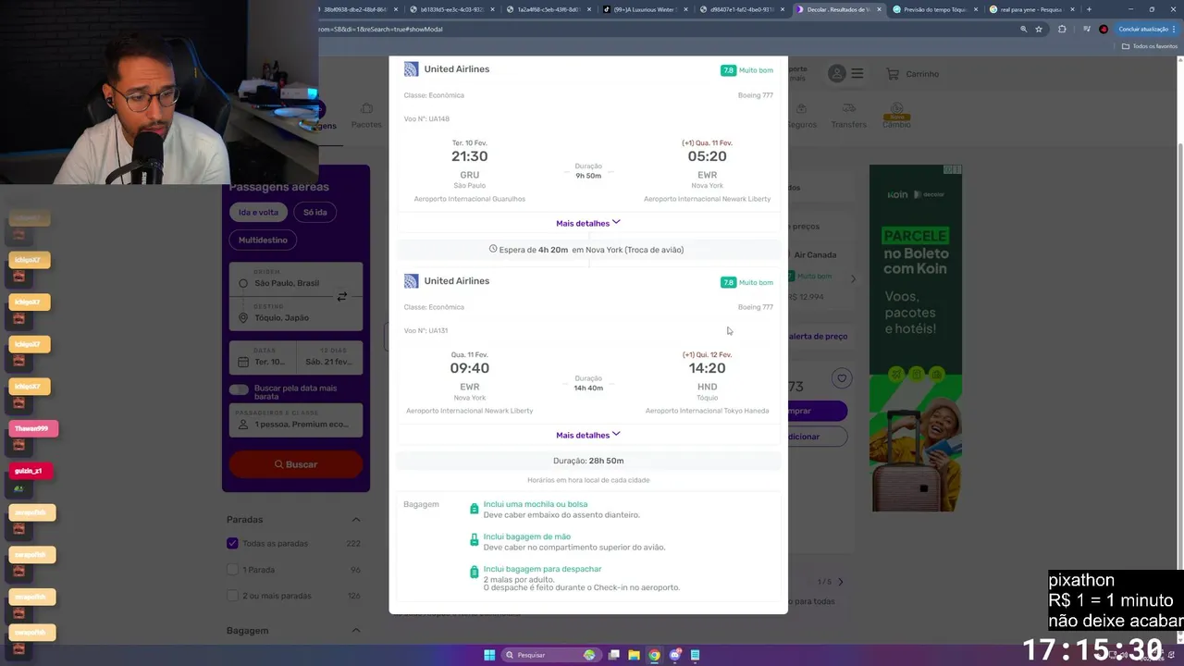Check the 2 ou mais paradas checkbox

click(x=232, y=596)
